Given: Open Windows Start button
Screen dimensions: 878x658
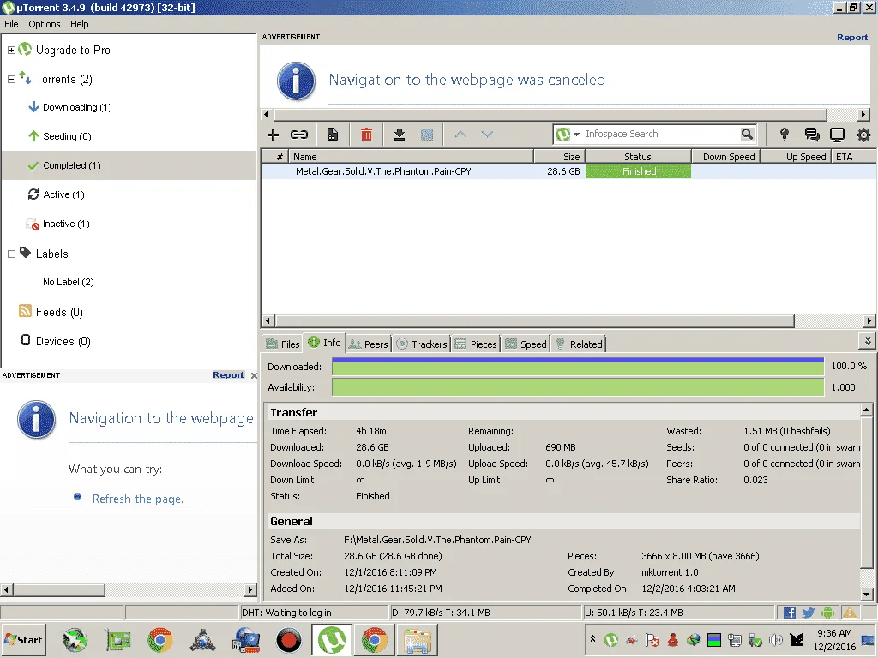Looking at the screenshot, I should pos(23,639).
